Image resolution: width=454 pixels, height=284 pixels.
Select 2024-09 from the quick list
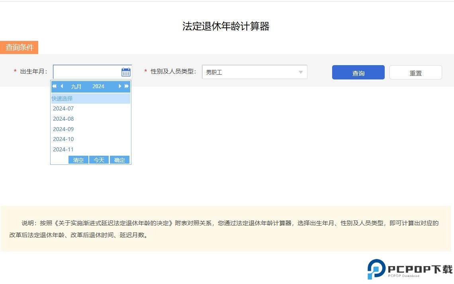point(63,129)
